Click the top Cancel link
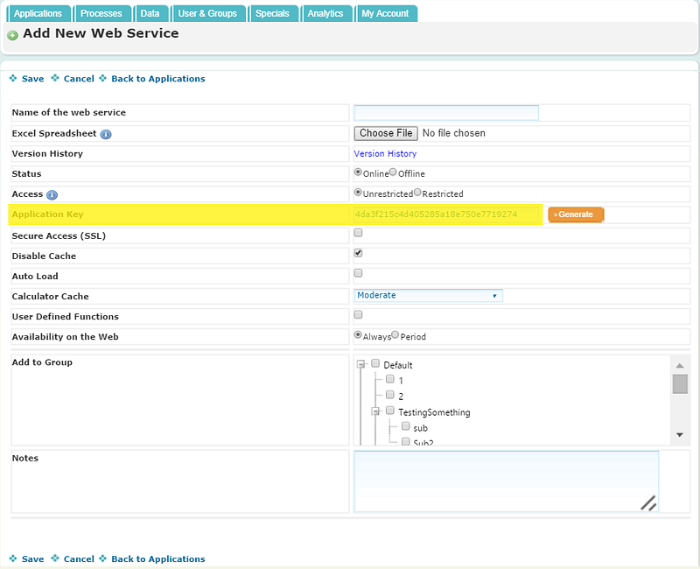Screen dimensions: 700x569 [79, 79]
